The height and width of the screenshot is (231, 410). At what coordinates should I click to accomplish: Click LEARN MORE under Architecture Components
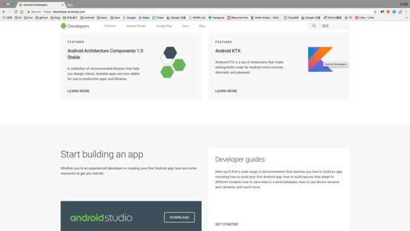click(x=78, y=91)
